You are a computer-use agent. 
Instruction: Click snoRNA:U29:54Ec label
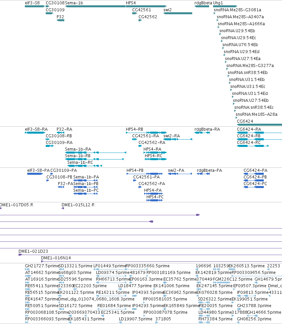[x=239, y=38]
